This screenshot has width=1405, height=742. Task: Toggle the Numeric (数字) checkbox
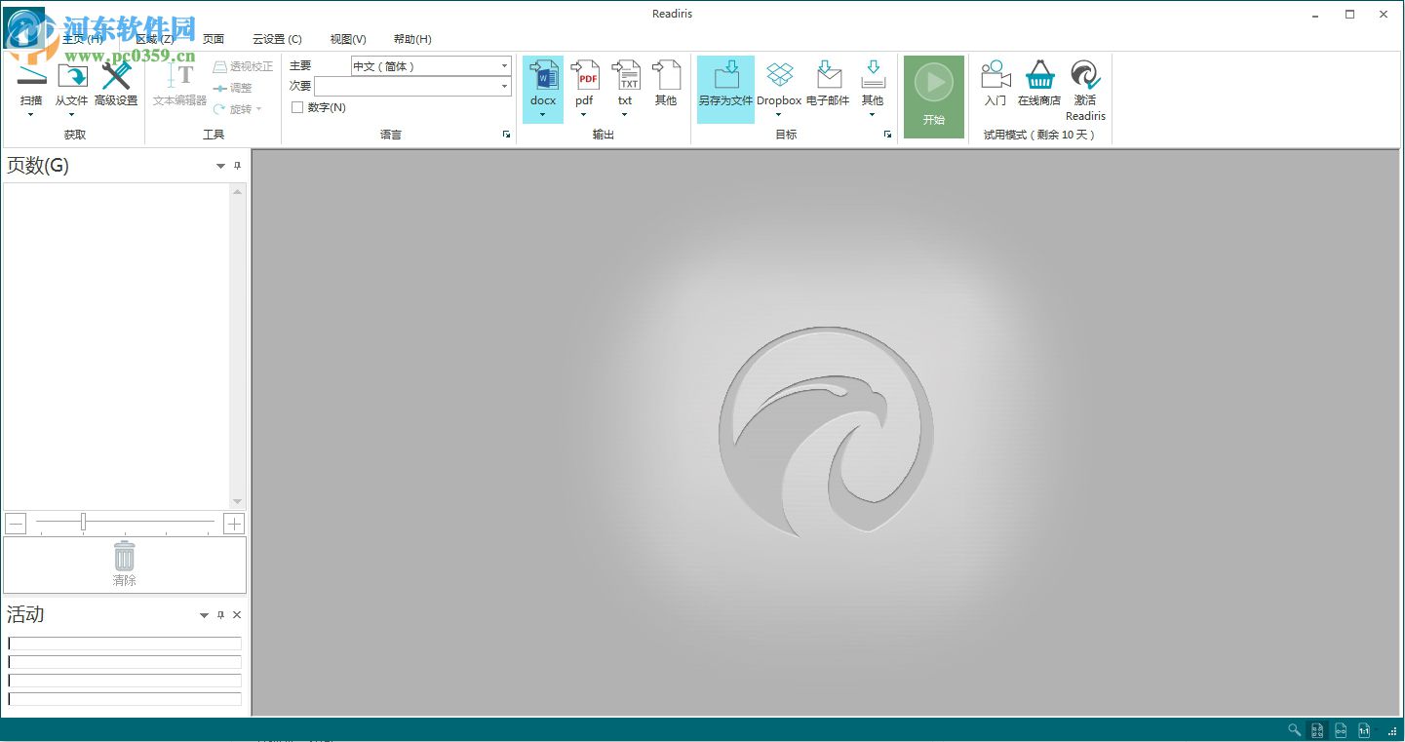pos(297,107)
